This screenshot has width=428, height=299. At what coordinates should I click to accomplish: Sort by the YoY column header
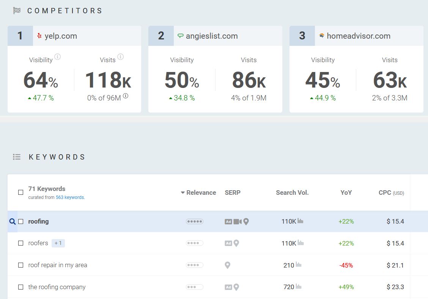click(x=346, y=193)
